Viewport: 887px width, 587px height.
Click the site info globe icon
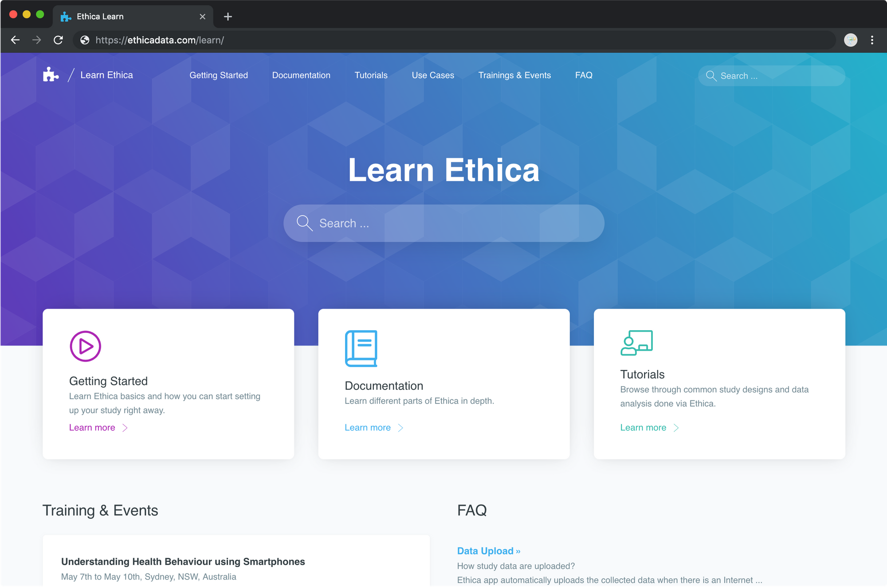pyautogui.click(x=85, y=40)
